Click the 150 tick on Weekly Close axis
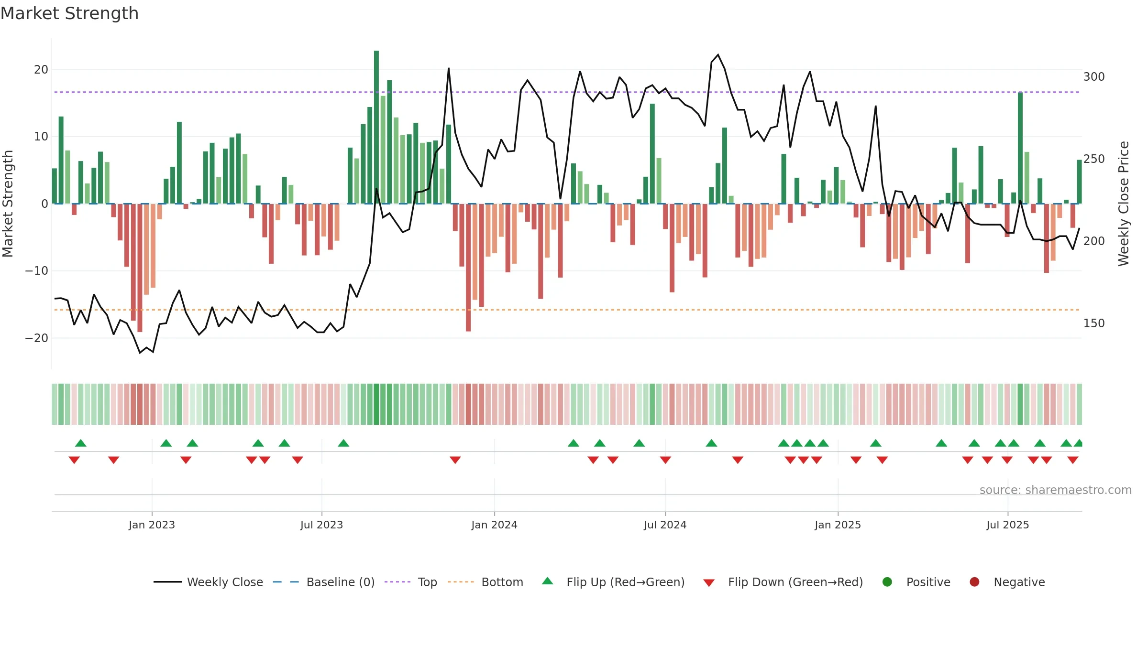This screenshot has width=1148, height=645. click(x=1094, y=323)
